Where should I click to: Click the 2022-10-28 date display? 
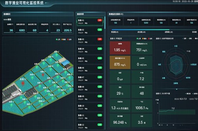coord(187,1)
